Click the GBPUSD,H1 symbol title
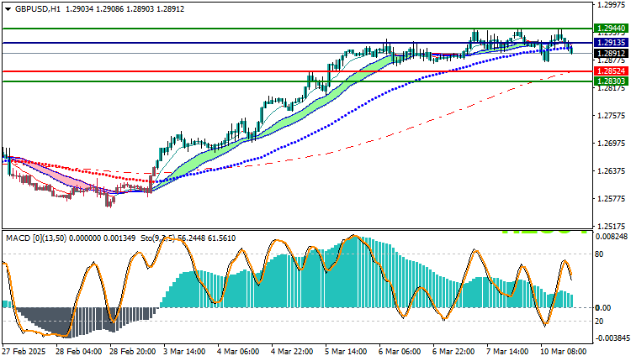The width and height of the screenshot is (631, 361). pos(37,9)
